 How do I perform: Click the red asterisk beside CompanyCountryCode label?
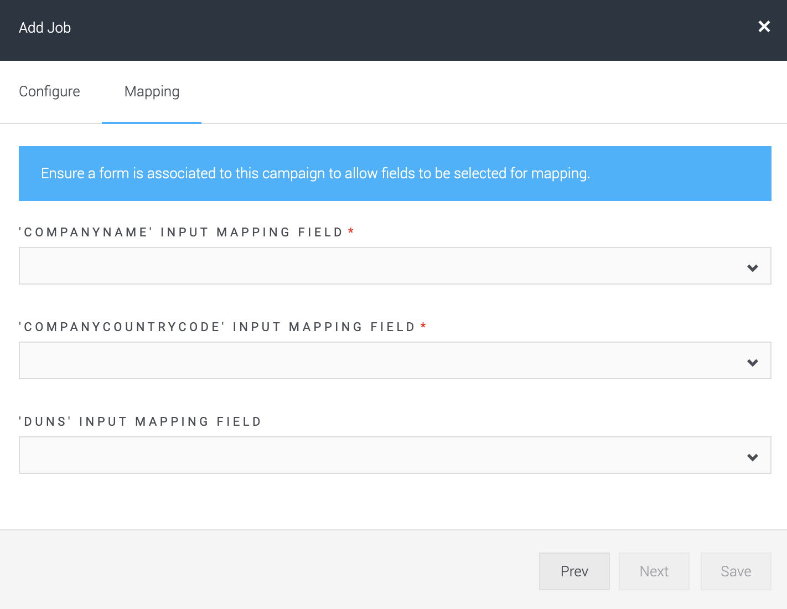coord(423,327)
